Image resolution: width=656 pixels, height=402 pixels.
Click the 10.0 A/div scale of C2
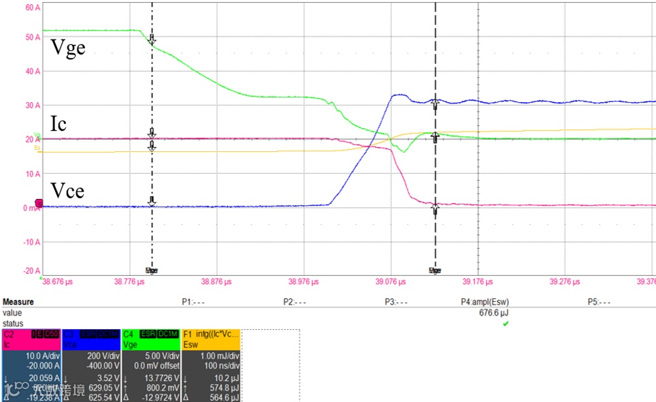tap(43, 356)
